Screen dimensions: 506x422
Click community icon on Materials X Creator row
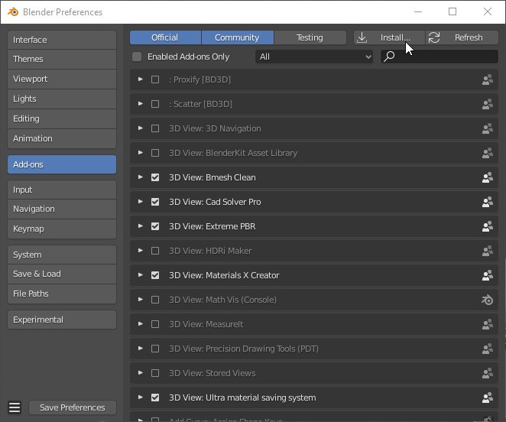tap(488, 275)
